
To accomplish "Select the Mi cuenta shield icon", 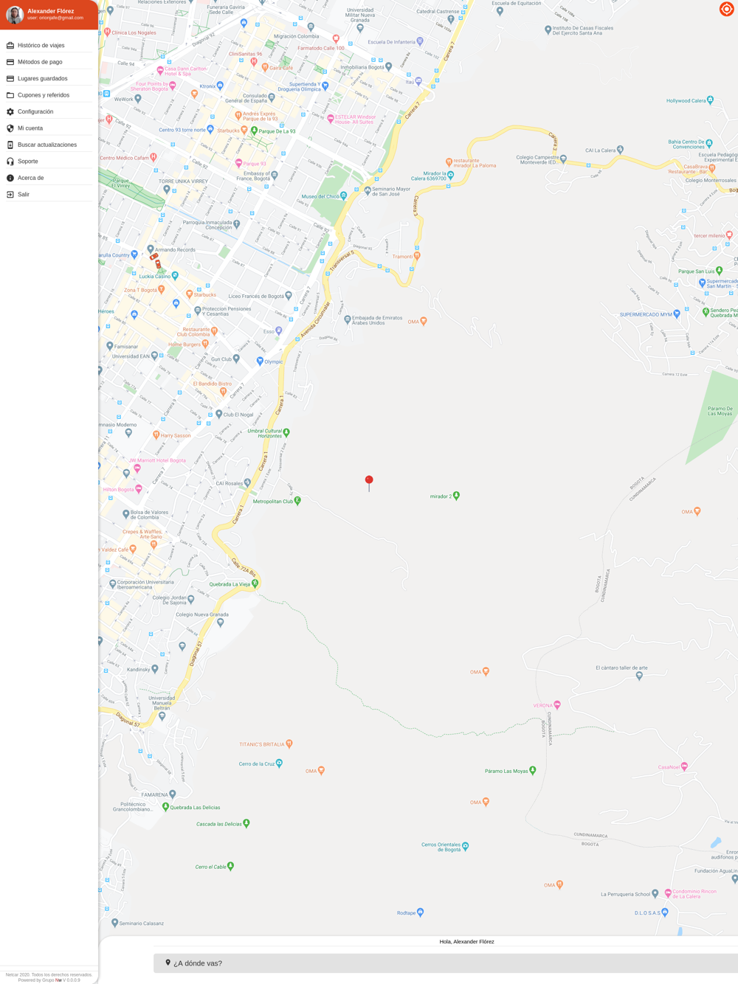I will 10,128.
